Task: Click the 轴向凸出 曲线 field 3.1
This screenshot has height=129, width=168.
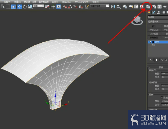Action: [165, 77]
